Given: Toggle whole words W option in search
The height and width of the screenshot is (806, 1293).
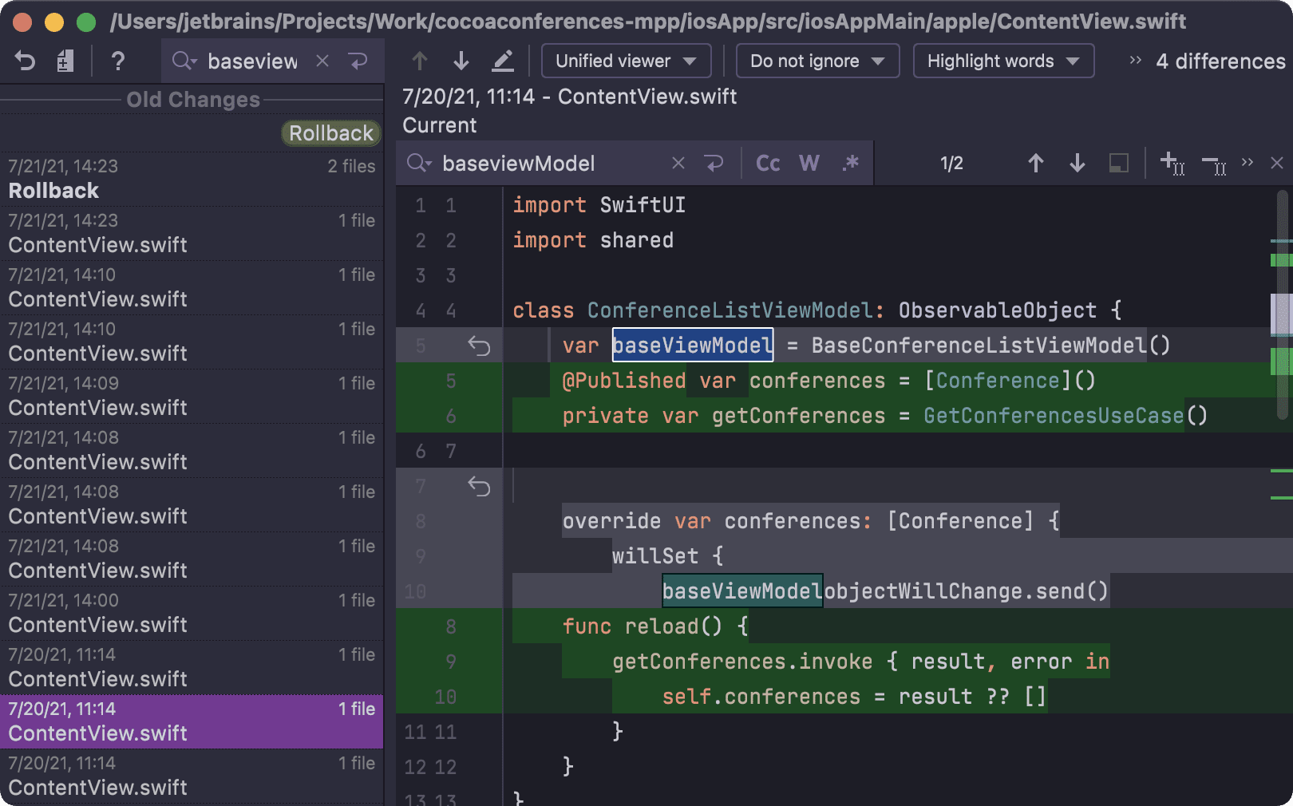Looking at the screenshot, I should 809,163.
